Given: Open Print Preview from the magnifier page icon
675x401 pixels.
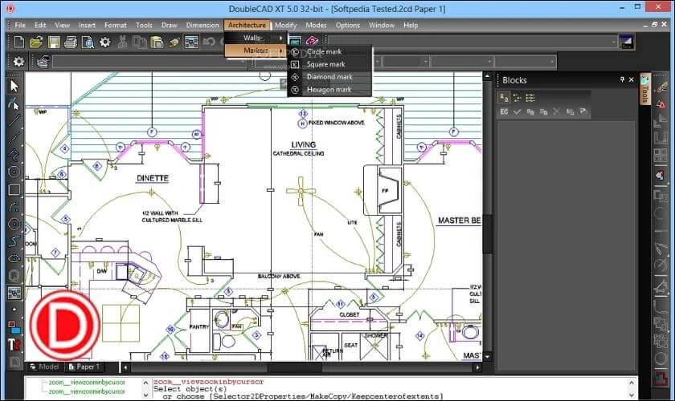Looking at the screenshot, I should pyautogui.click(x=88, y=42).
